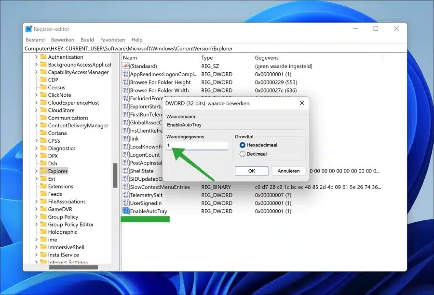The width and height of the screenshot is (434, 295).
Task: Select the Hexadecimaal radio button
Action: tap(243, 145)
